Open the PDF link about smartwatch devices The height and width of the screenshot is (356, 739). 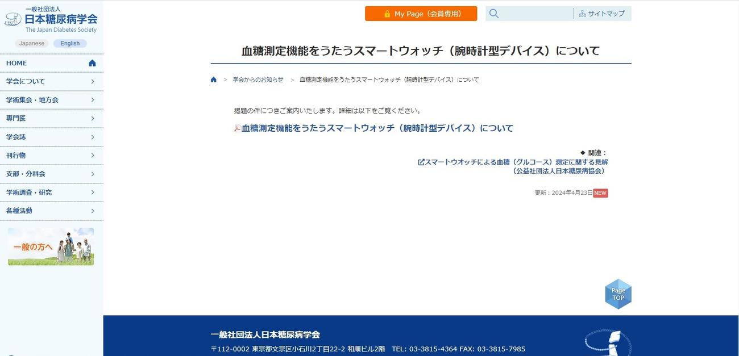(x=377, y=128)
